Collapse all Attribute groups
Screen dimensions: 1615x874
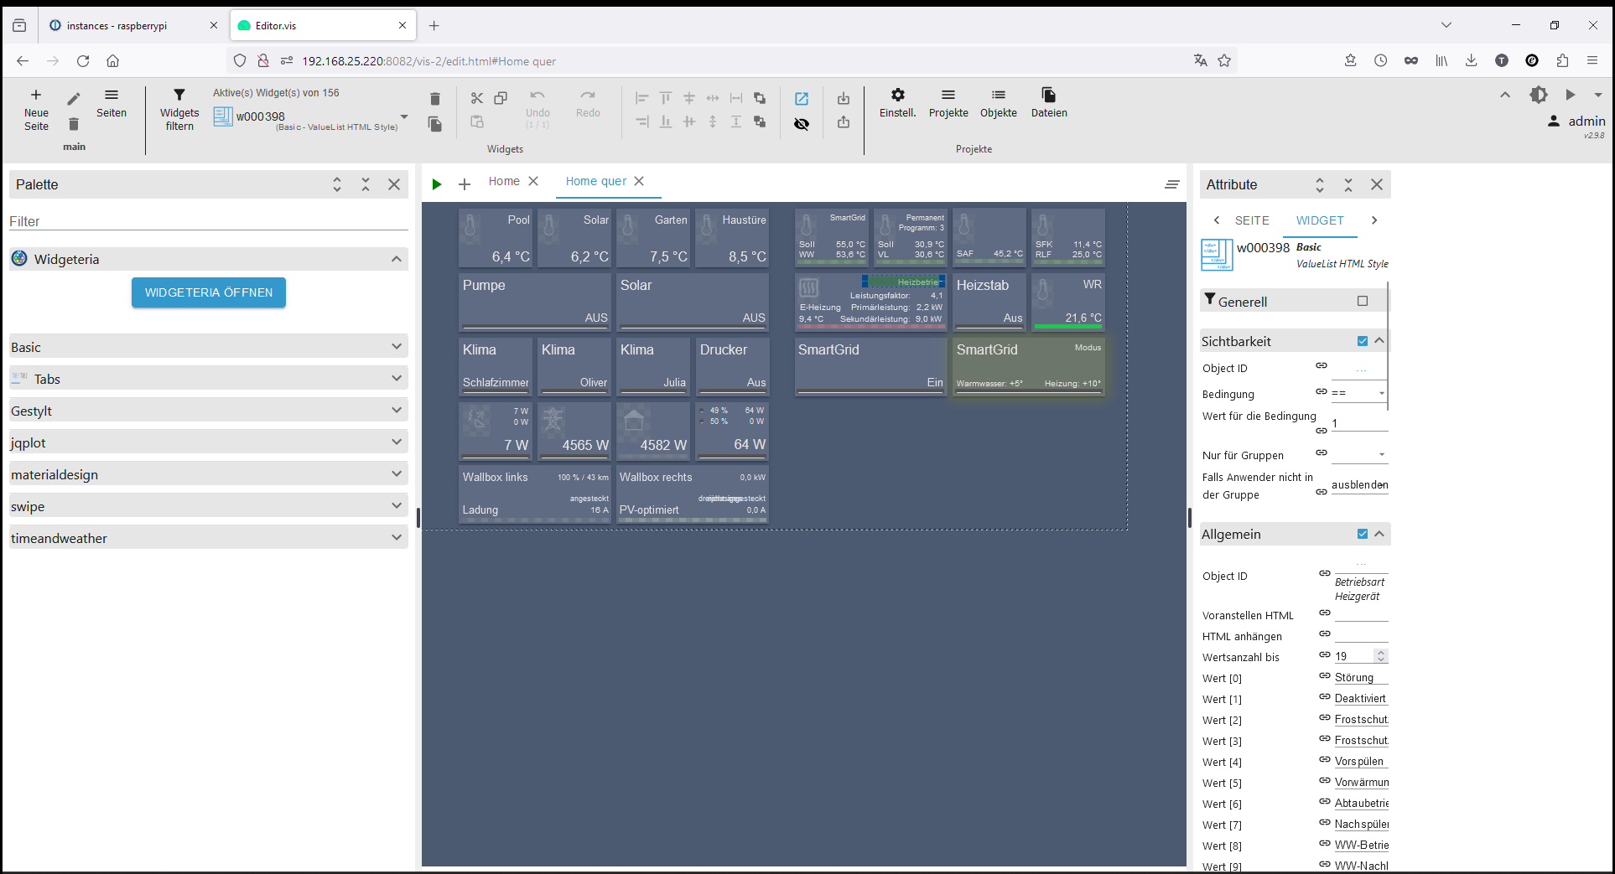(x=1348, y=184)
